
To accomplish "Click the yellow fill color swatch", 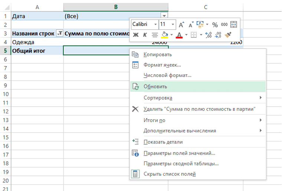I will pos(164,35).
